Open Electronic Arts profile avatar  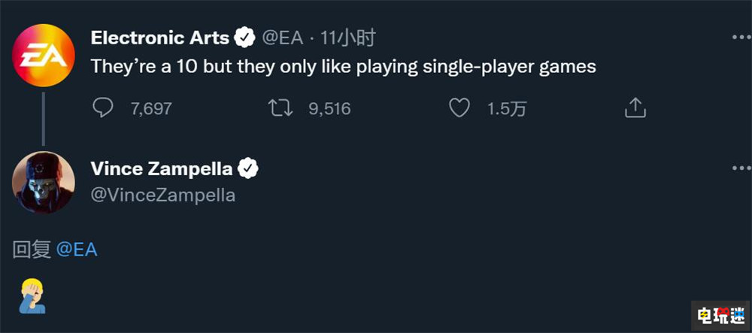point(43,53)
